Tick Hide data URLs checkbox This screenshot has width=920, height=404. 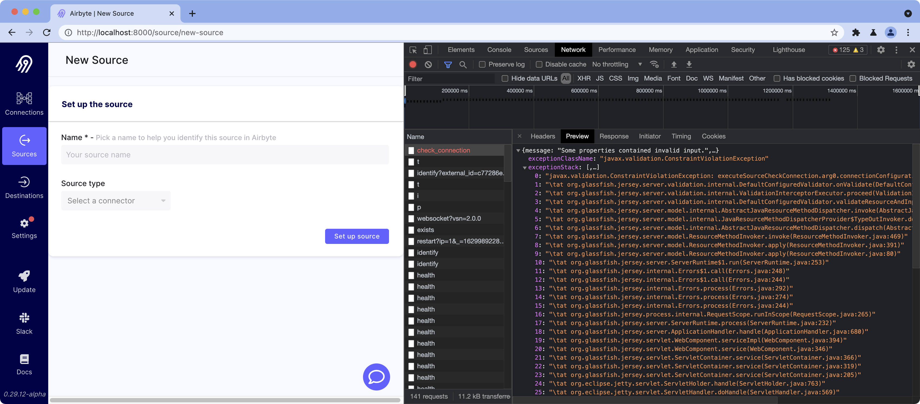pos(505,78)
